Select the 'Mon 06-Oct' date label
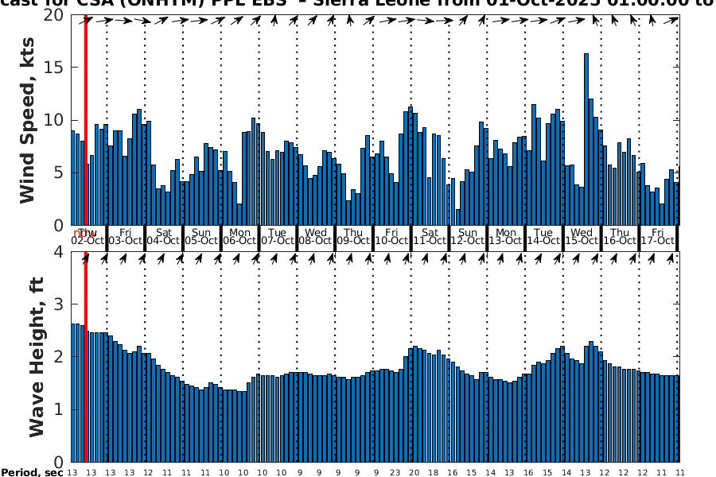Image resolution: width=716 pixels, height=477 pixels. (239, 236)
